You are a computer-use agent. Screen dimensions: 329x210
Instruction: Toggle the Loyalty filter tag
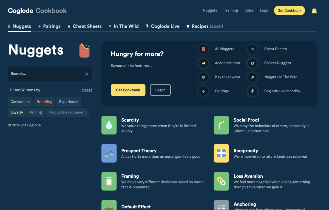[x=17, y=112]
